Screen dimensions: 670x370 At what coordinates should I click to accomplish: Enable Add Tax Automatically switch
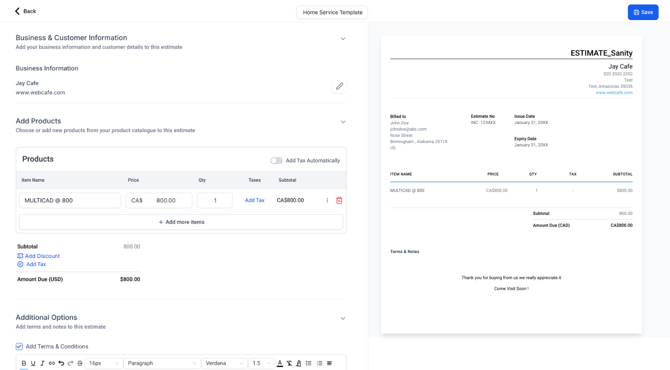(x=277, y=161)
